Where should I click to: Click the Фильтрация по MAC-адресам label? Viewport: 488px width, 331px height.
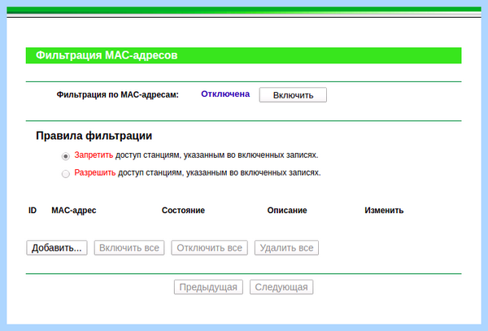tap(118, 94)
